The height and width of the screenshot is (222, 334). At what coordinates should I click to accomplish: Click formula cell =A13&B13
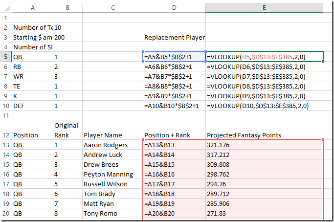click(174, 145)
